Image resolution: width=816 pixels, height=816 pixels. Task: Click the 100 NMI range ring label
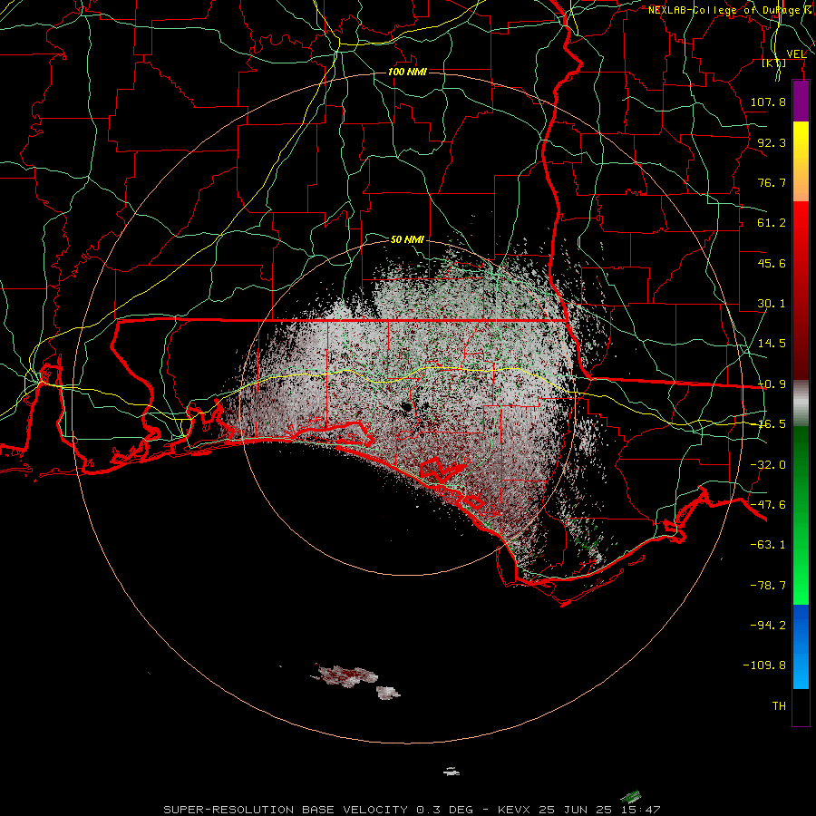point(407,72)
